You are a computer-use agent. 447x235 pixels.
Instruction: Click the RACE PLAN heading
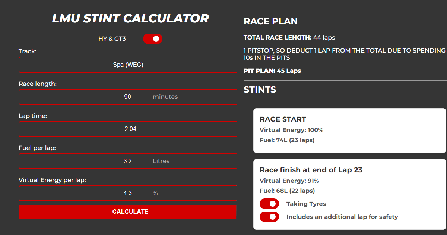[x=271, y=21]
